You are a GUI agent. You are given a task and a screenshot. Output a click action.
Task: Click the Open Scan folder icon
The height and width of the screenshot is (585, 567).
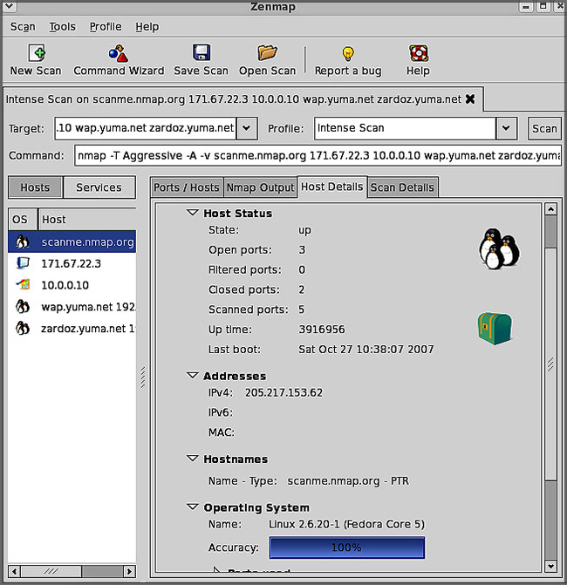267,52
